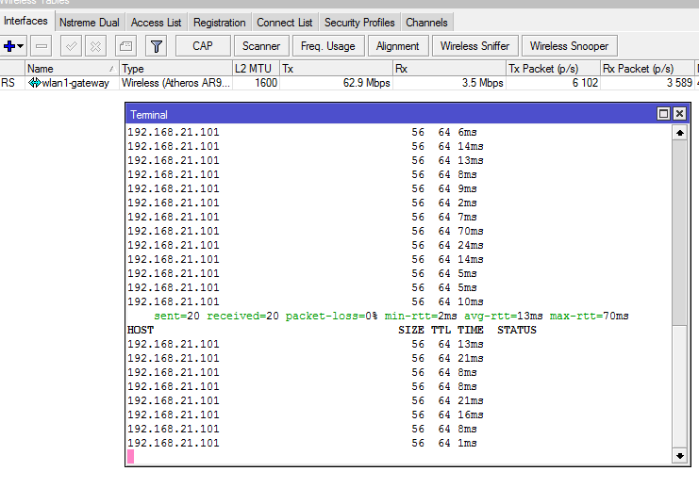The width and height of the screenshot is (699, 504).
Task: Click the wlan1-gateway wireless interface icon
Action: click(34, 83)
